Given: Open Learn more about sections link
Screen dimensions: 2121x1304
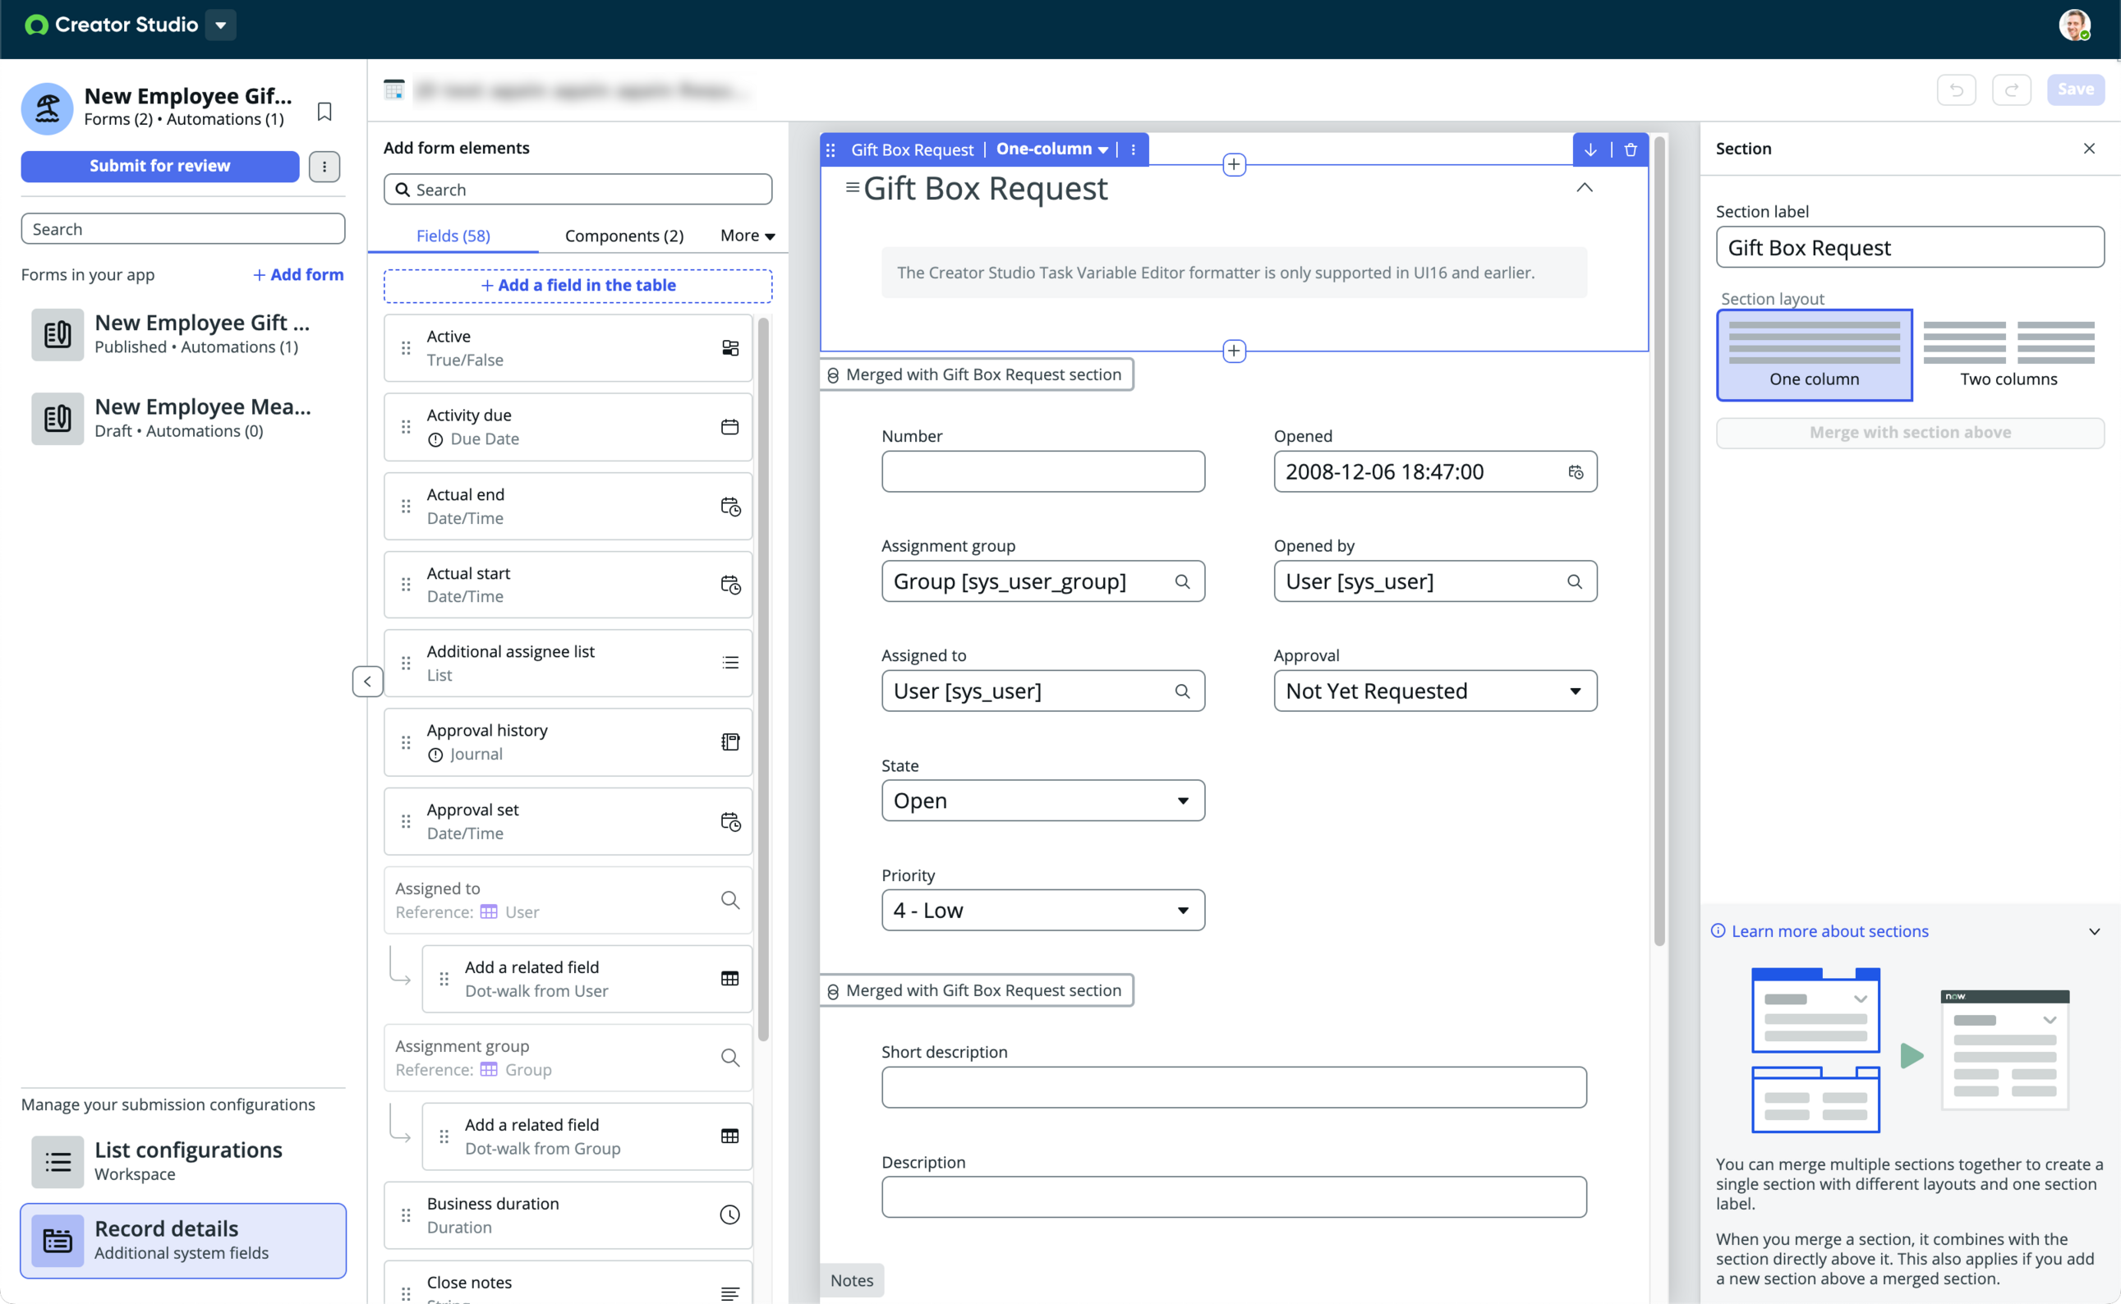Looking at the screenshot, I should point(1829,930).
